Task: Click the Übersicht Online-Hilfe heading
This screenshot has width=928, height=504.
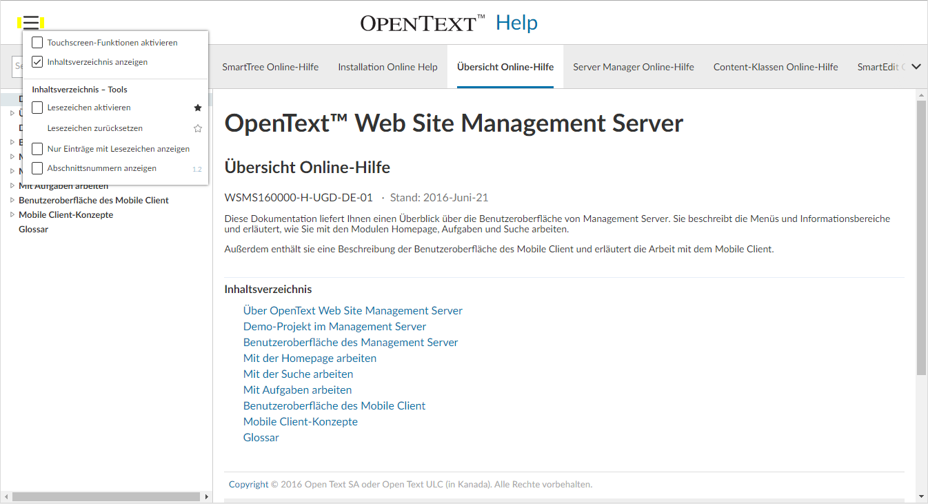Action: pyautogui.click(x=307, y=168)
